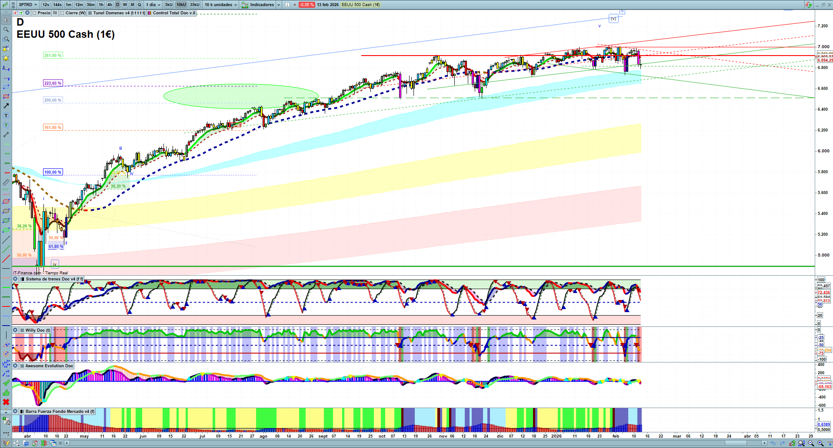Toggle the Precio checkbox
This screenshot has height=448, width=833.
pos(34,13)
